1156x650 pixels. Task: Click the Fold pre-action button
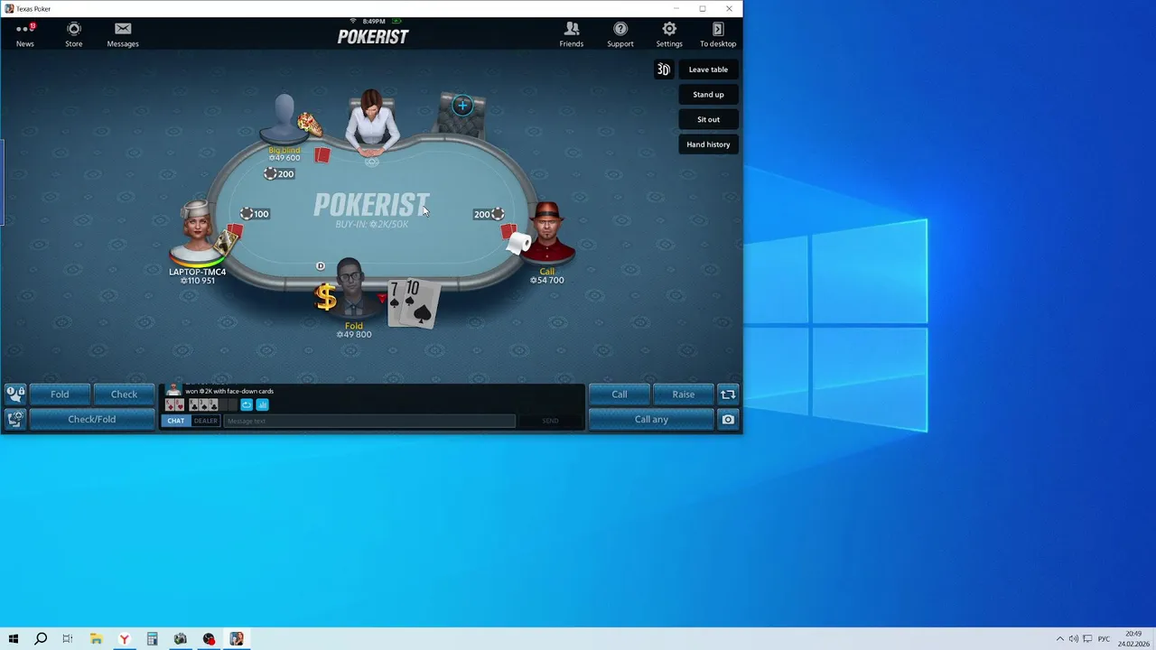point(60,395)
